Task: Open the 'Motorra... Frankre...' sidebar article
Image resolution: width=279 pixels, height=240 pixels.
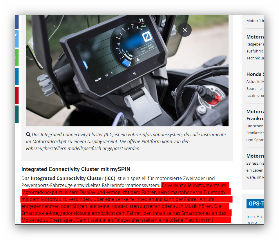Action: (255, 115)
